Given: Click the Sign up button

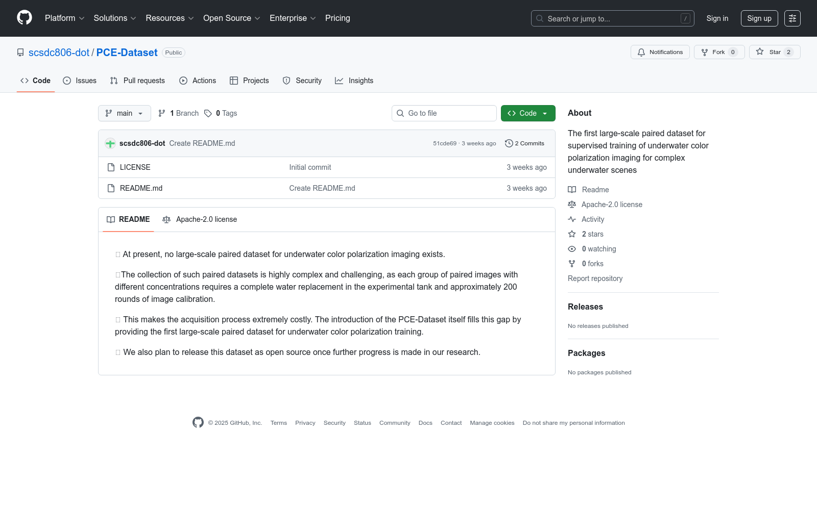Looking at the screenshot, I should (759, 18).
